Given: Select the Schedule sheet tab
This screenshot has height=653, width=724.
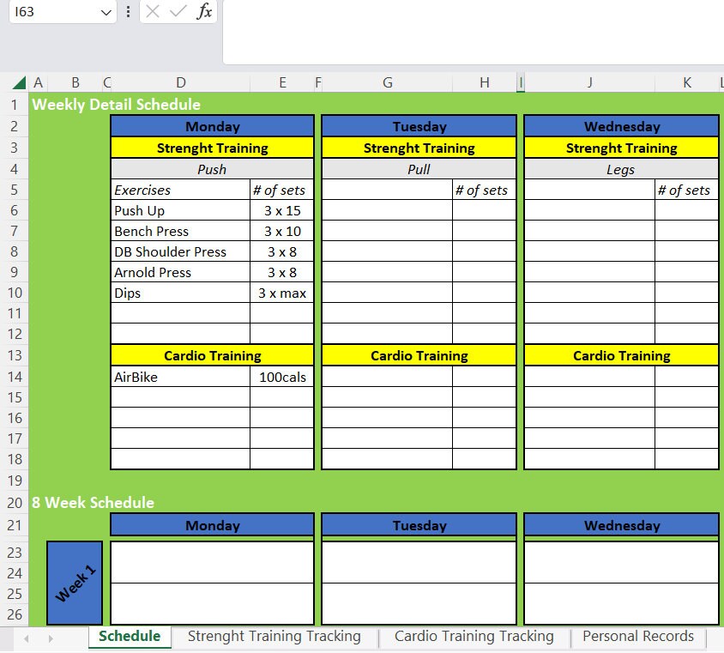Looking at the screenshot, I should (x=130, y=637).
